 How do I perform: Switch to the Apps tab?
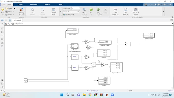click(61, 5)
